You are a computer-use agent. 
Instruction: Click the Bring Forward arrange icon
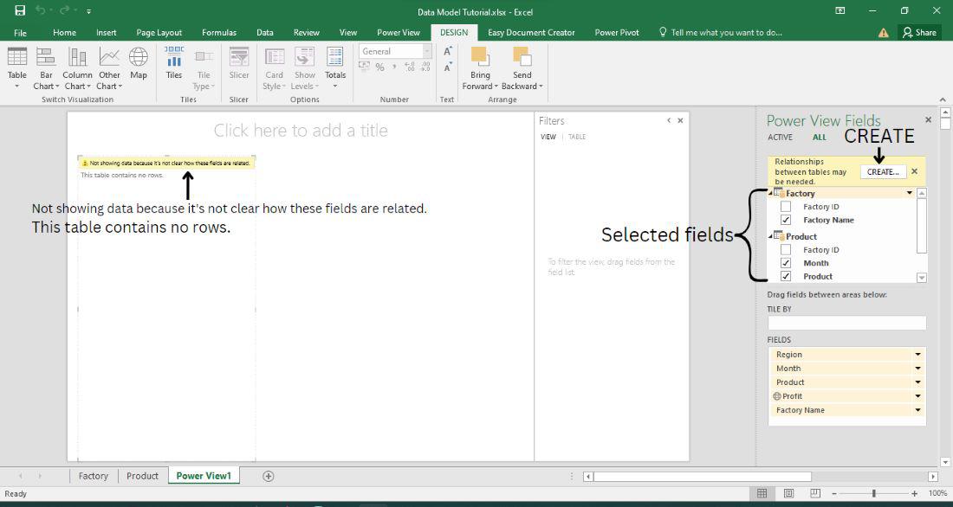pos(480,58)
